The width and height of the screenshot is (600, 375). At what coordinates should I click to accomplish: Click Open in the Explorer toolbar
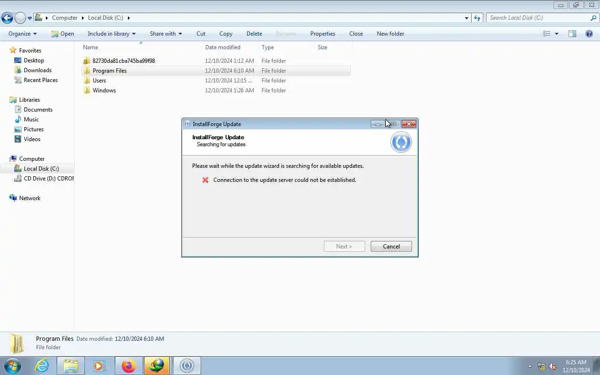(x=62, y=34)
